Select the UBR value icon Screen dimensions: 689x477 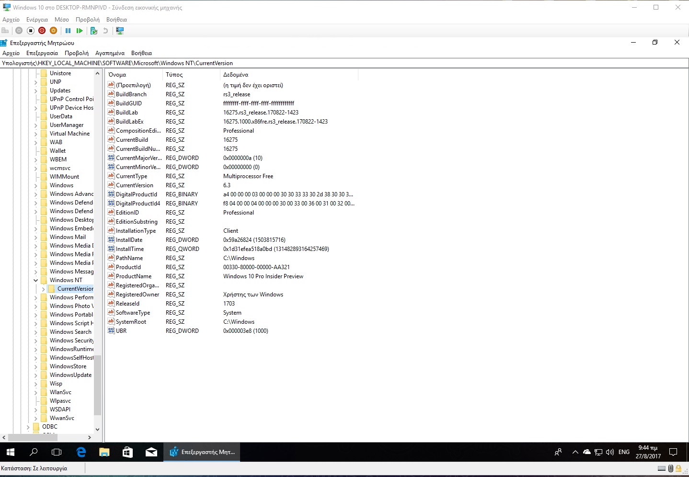pos(111,331)
